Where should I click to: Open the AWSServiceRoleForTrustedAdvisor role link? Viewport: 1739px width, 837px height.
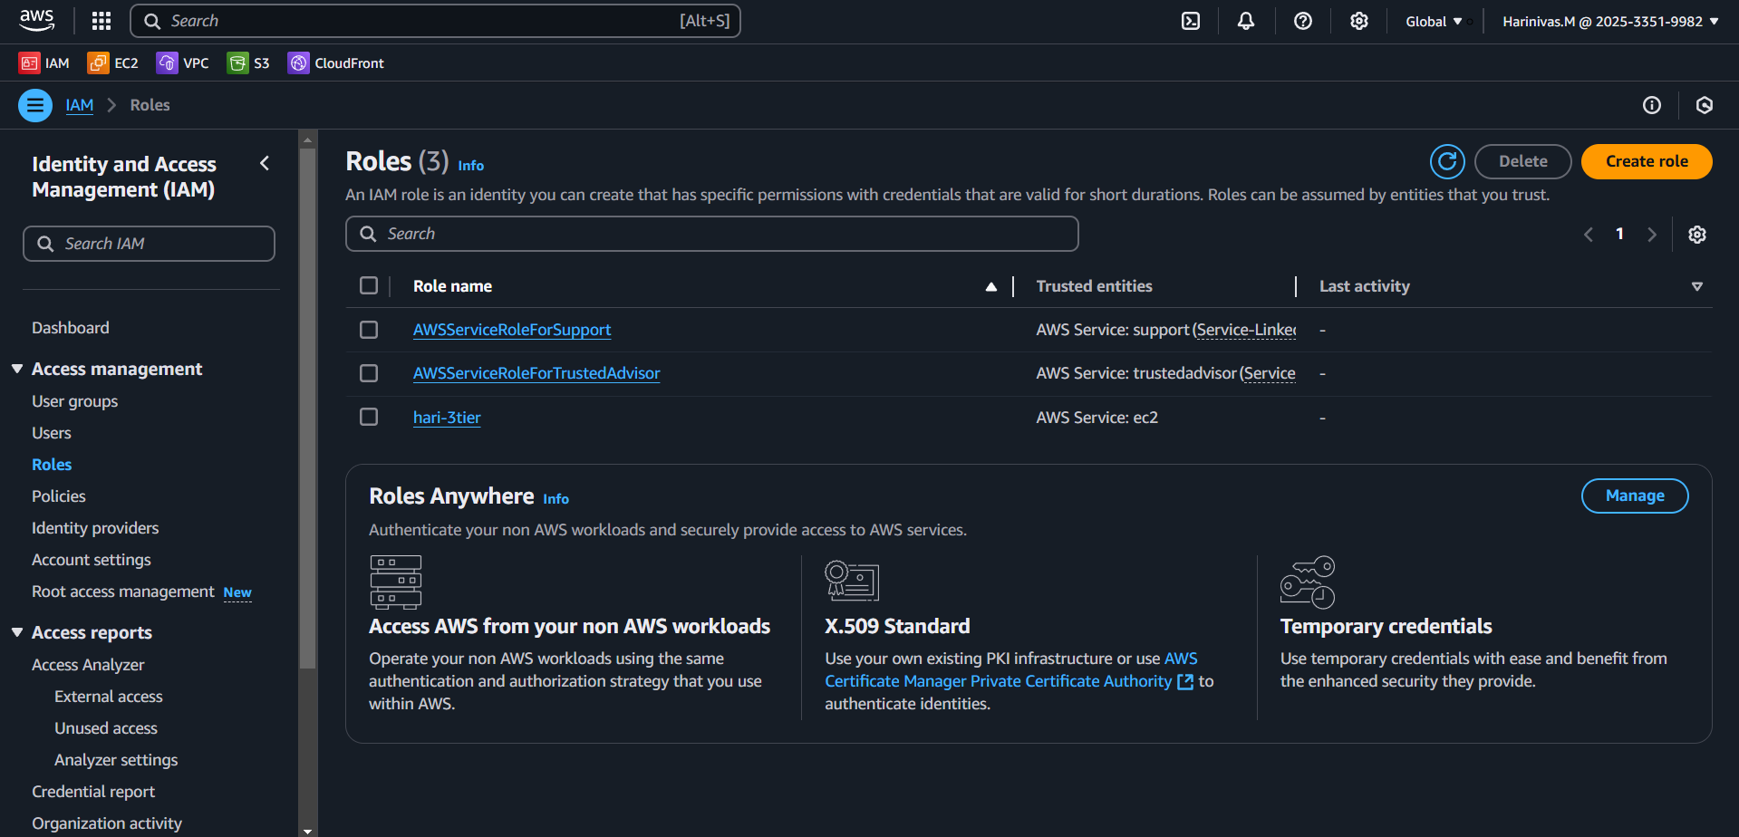click(x=536, y=373)
